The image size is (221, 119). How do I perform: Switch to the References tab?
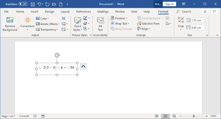click(83, 12)
